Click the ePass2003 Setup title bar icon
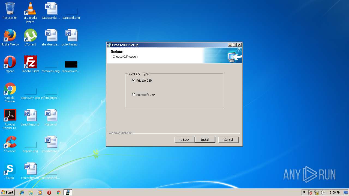This screenshot has width=349, height=196. pyautogui.click(x=109, y=45)
